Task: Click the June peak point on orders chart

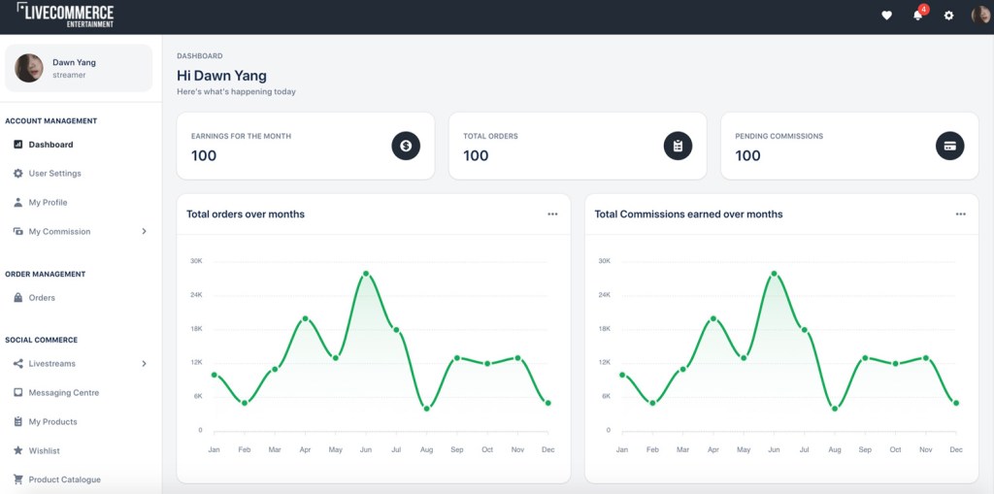Action: pos(366,274)
